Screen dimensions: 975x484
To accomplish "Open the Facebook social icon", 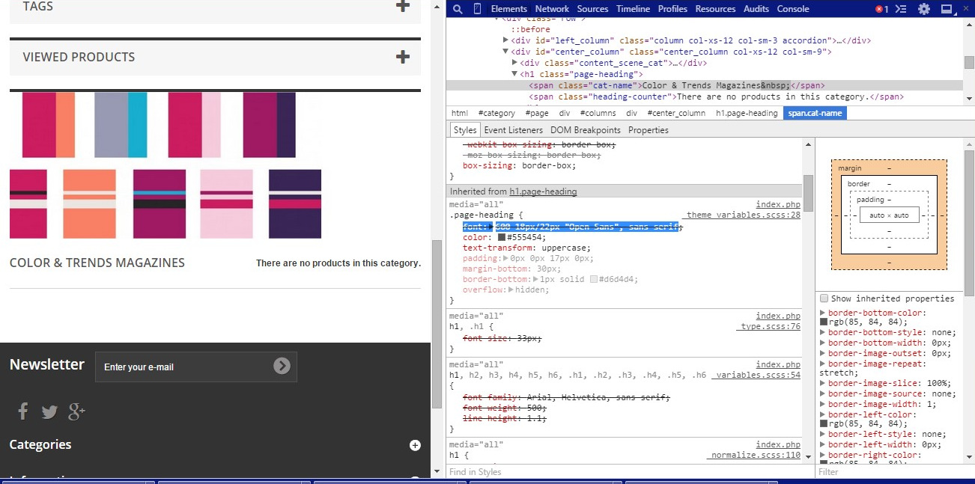I will click(x=23, y=411).
